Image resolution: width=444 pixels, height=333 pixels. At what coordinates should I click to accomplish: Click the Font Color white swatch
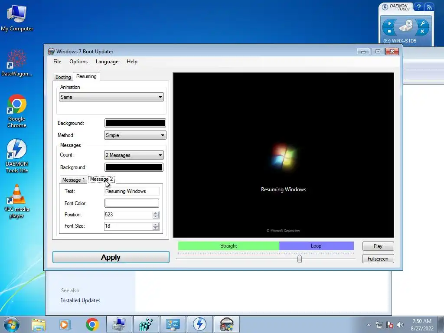click(x=132, y=203)
